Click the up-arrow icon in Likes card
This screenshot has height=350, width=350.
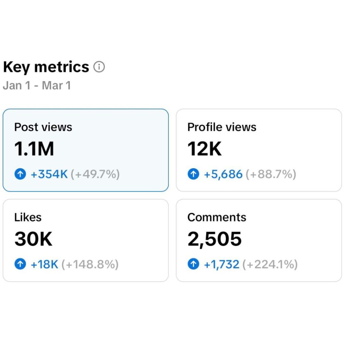coord(21,264)
